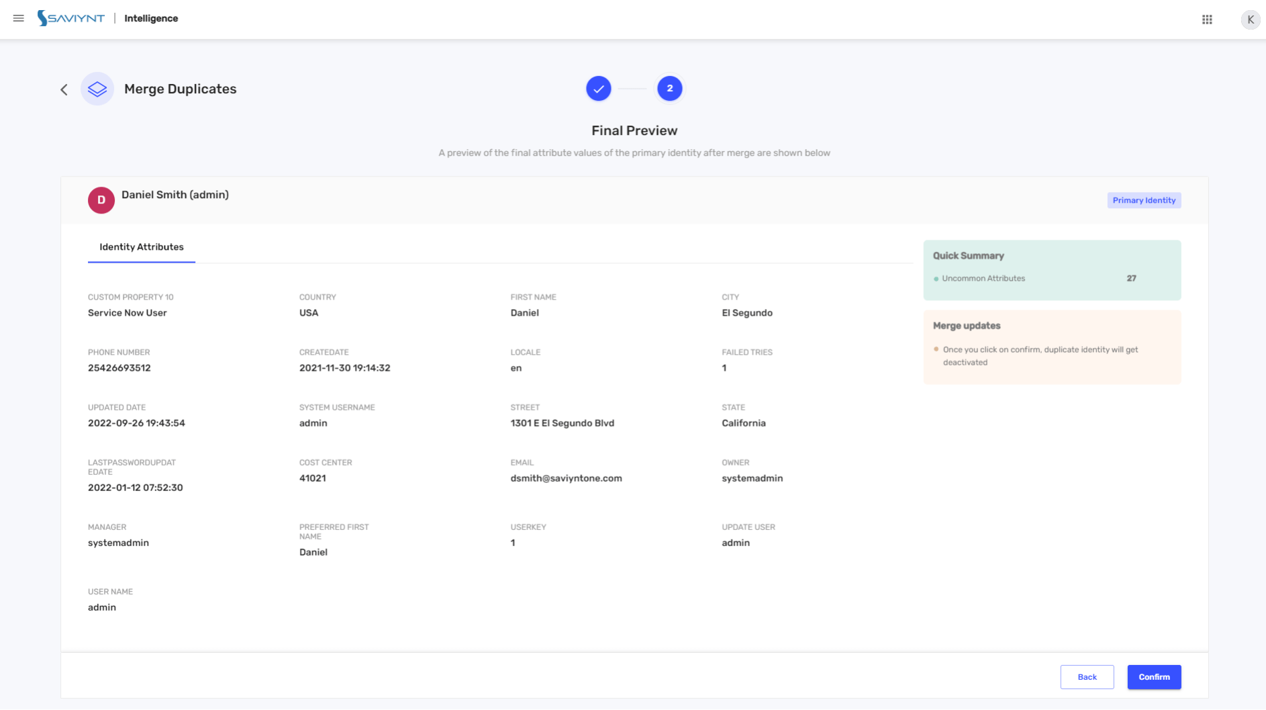Click the Quick Summary panel heading

pyautogui.click(x=968, y=256)
